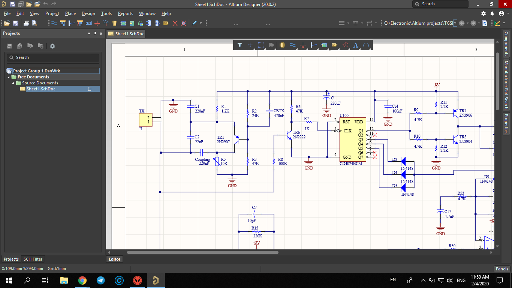The image size is (512, 288).
Task: Click the Panels button
Action: pyautogui.click(x=502, y=269)
